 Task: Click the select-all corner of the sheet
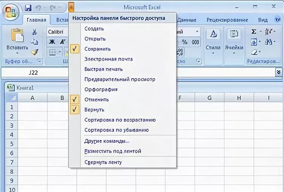tap(12, 98)
